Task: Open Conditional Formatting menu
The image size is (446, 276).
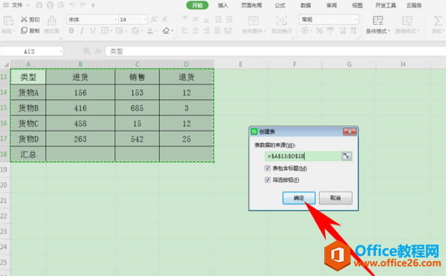Action: coord(378,25)
